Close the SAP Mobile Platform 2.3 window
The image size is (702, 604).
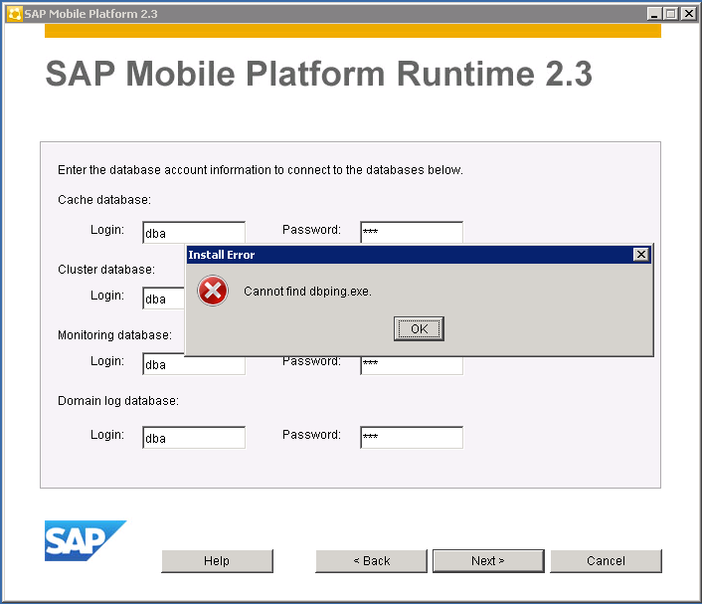pyautogui.click(x=688, y=14)
